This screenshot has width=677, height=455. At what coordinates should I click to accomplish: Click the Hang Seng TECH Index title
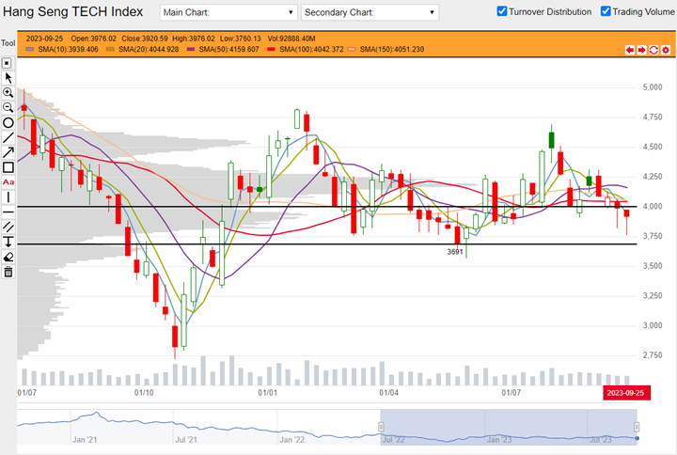(73, 11)
